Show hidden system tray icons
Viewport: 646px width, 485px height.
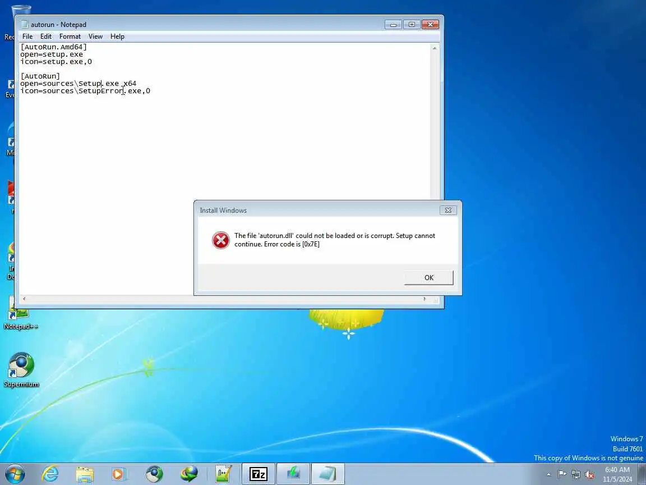click(548, 474)
